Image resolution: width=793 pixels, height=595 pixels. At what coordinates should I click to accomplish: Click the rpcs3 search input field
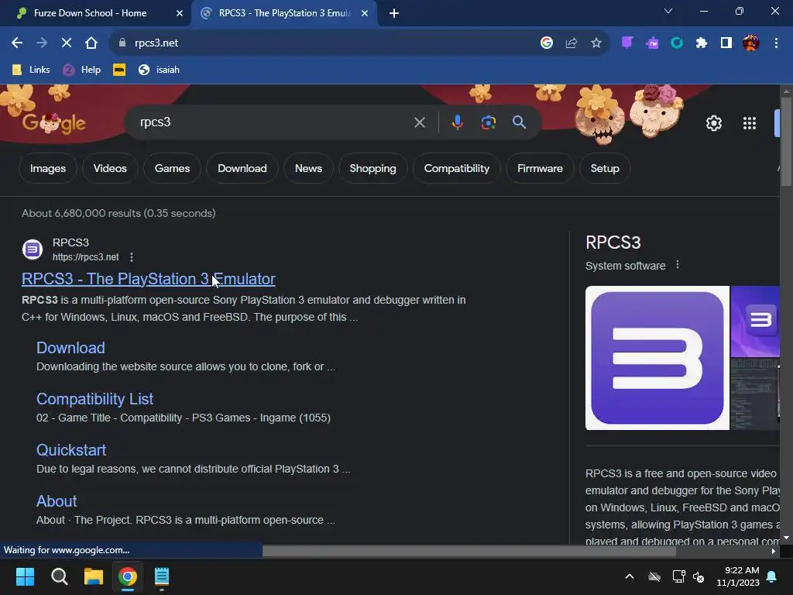[273, 122]
